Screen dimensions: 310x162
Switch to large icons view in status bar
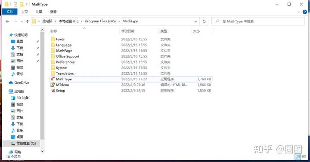(304, 156)
